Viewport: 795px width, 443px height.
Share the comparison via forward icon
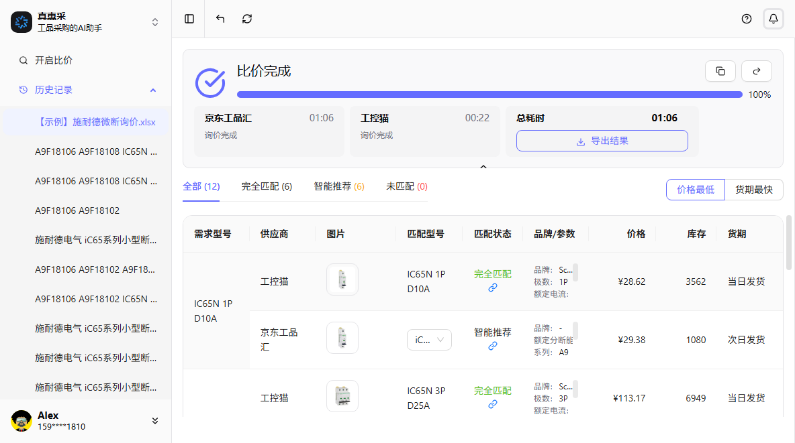point(756,70)
